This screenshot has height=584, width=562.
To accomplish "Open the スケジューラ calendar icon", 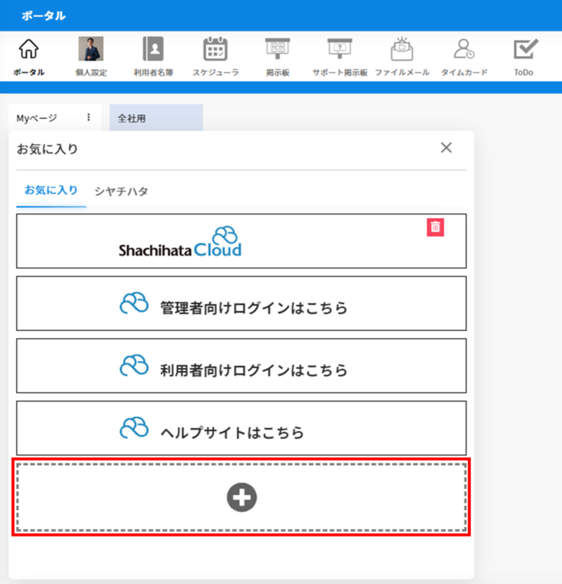I will (x=215, y=49).
